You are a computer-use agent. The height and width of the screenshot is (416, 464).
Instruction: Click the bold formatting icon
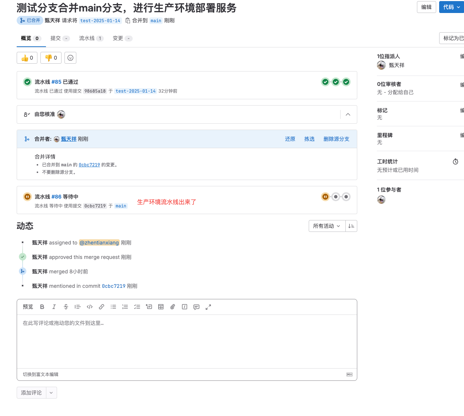coord(42,307)
